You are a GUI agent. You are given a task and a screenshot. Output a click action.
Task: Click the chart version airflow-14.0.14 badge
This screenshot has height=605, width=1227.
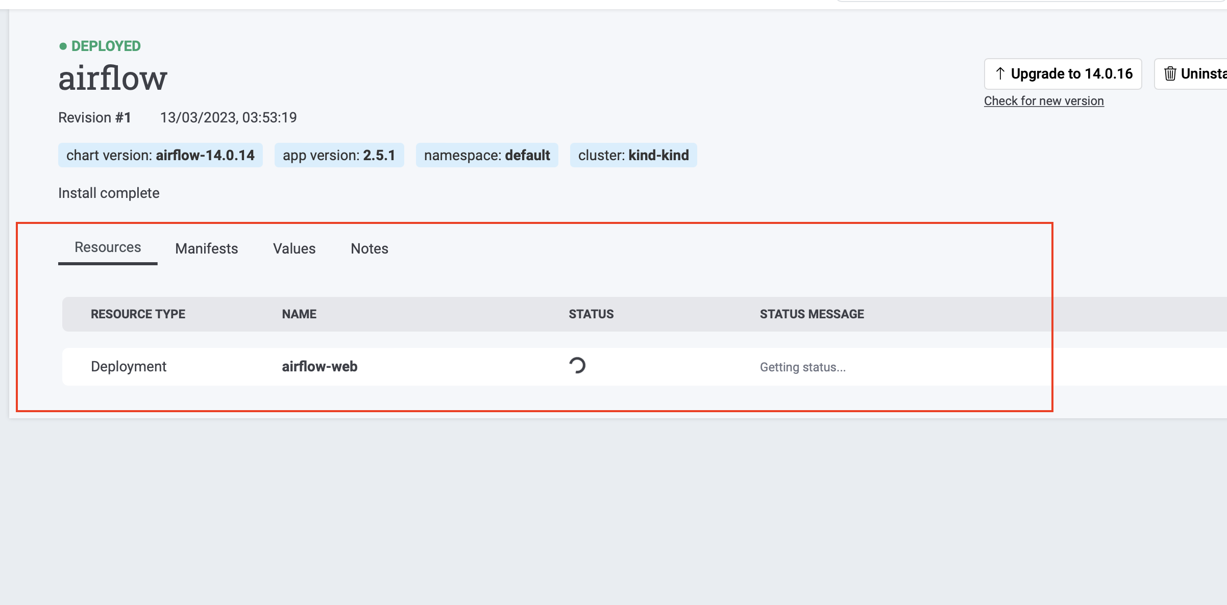click(160, 155)
